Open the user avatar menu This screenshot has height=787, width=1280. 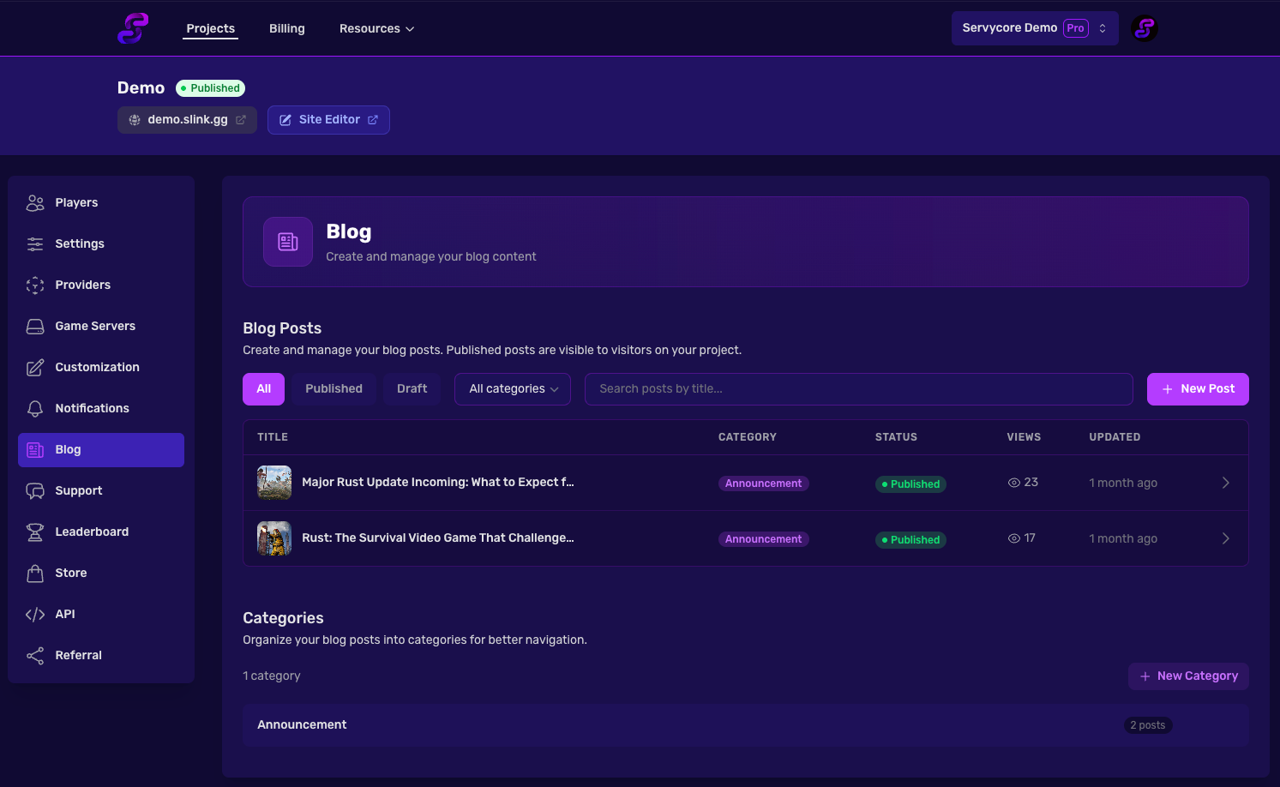pos(1144,28)
